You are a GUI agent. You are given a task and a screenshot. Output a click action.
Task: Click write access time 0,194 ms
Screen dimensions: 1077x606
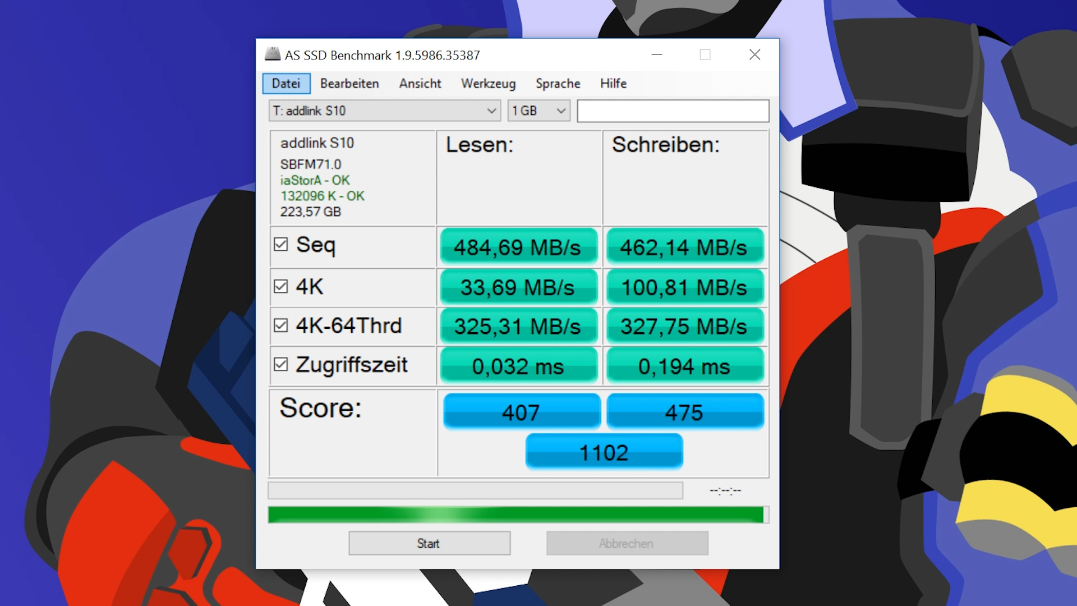pyautogui.click(x=685, y=366)
